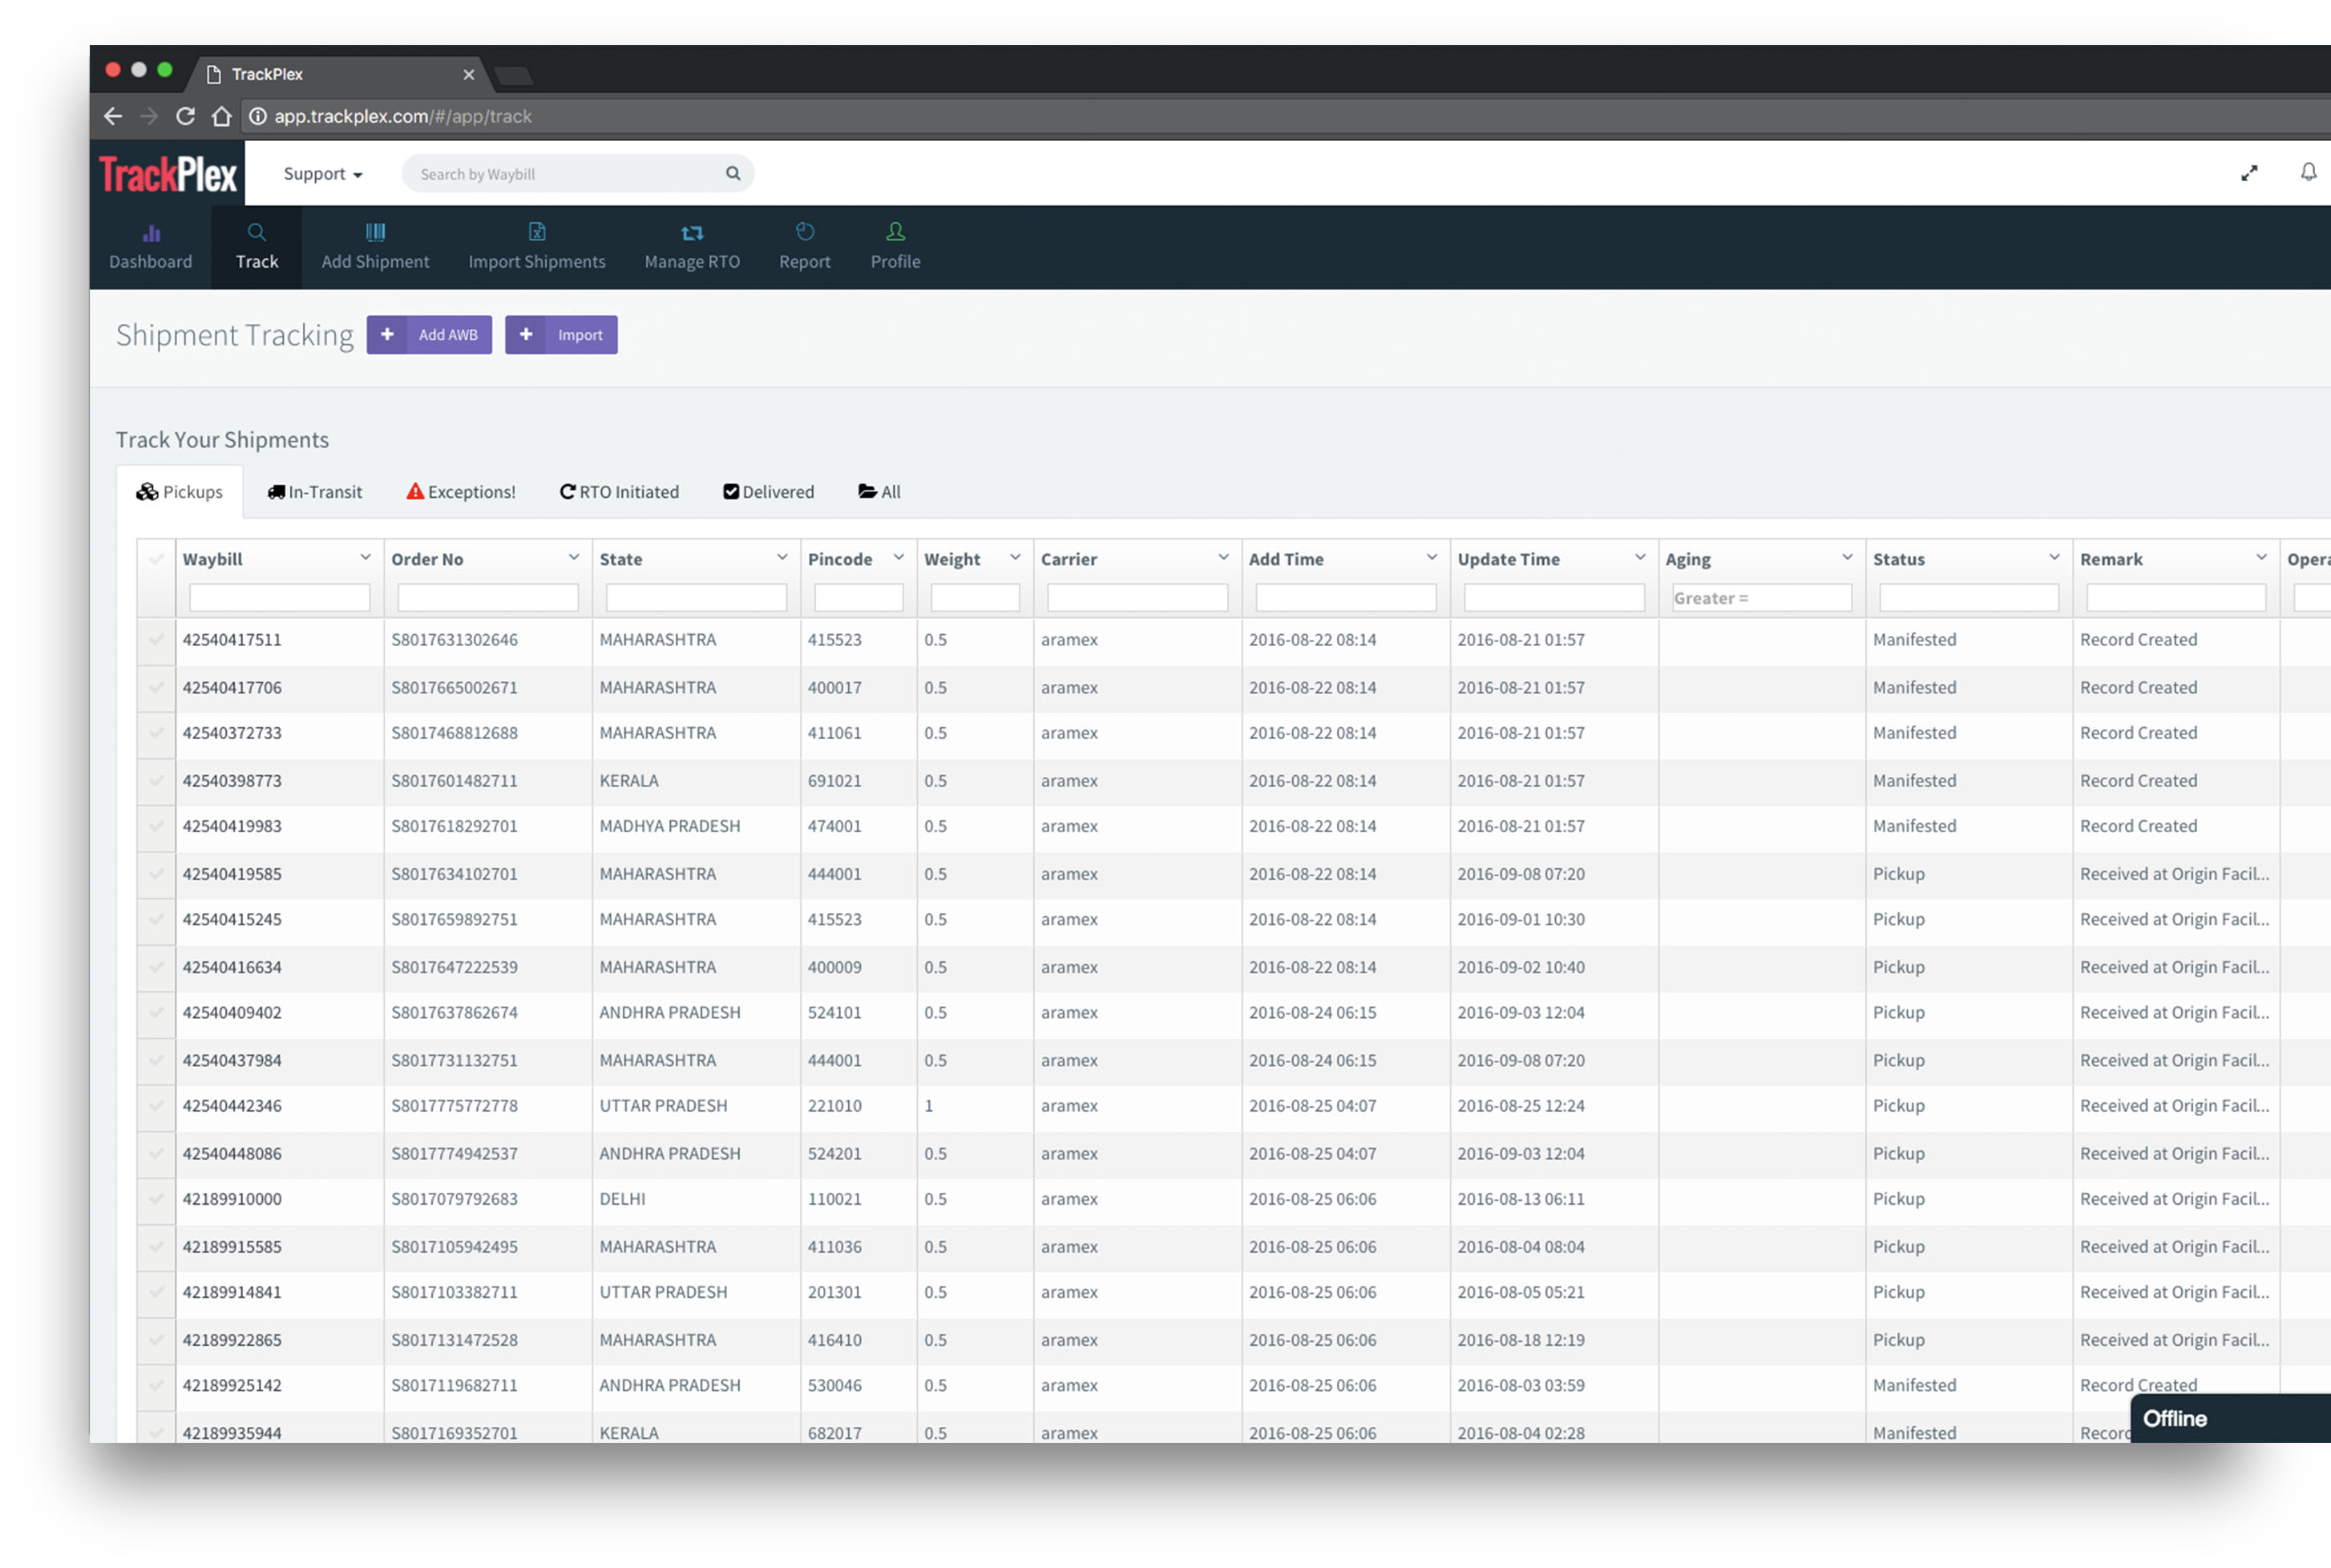Open the Status column dropdown
Screen dimensions: 2331x1568
[x=2054, y=557]
